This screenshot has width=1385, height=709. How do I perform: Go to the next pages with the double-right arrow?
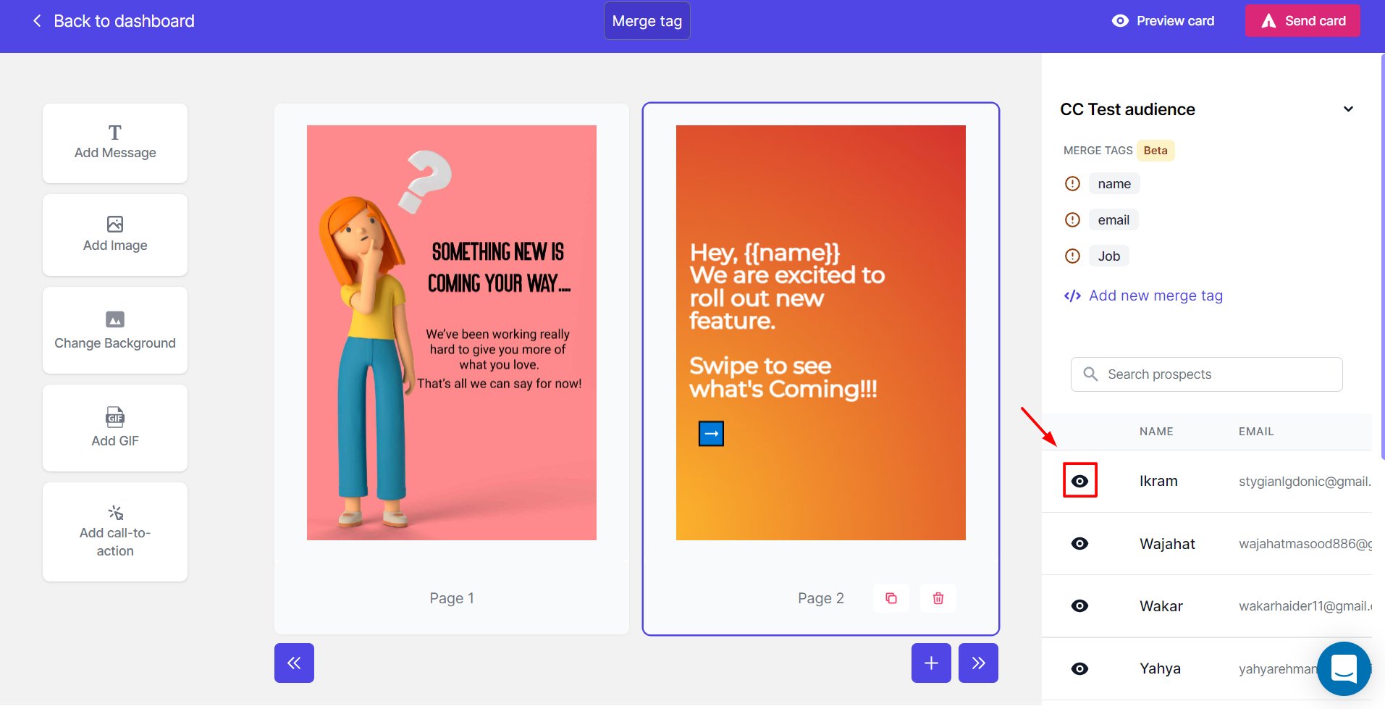tap(978, 663)
